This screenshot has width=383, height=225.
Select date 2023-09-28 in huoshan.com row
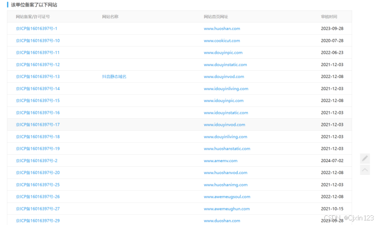(332, 29)
